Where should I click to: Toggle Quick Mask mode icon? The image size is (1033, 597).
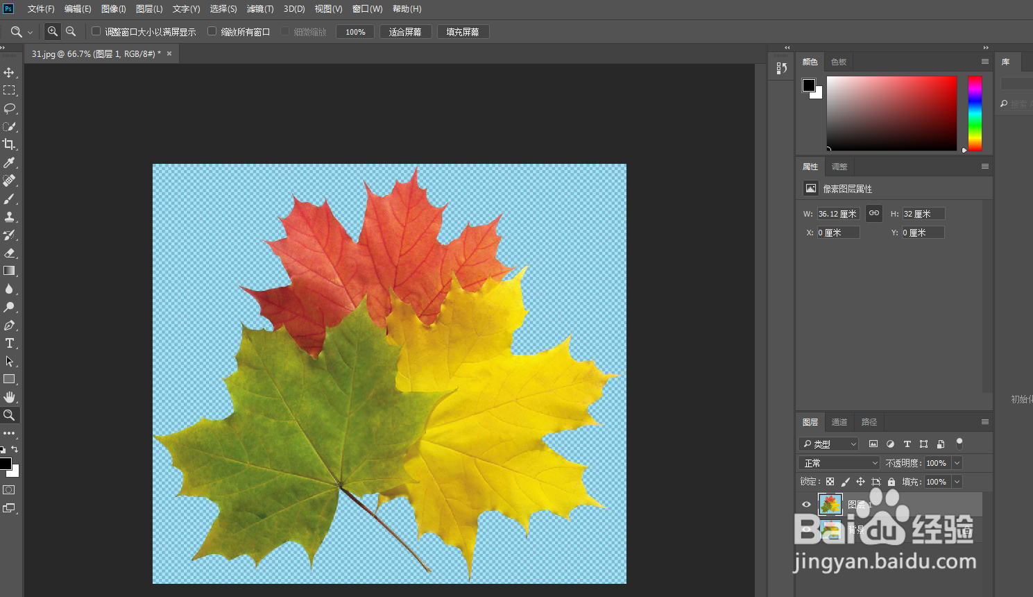[9, 489]
